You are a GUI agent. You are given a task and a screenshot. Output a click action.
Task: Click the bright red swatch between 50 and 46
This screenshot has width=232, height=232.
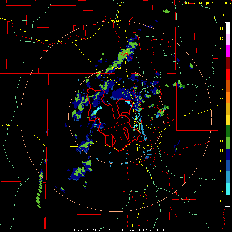click(x=228, y=74)
